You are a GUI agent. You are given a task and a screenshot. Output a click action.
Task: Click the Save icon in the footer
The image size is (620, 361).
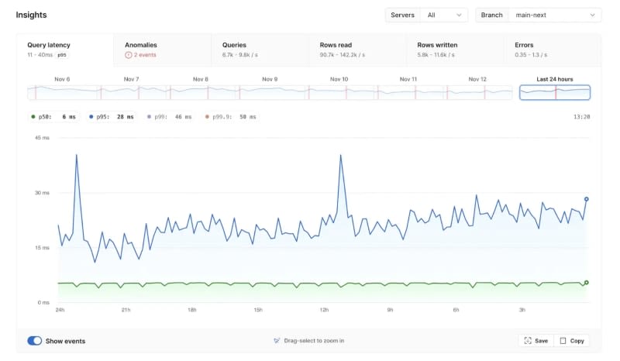528,341
